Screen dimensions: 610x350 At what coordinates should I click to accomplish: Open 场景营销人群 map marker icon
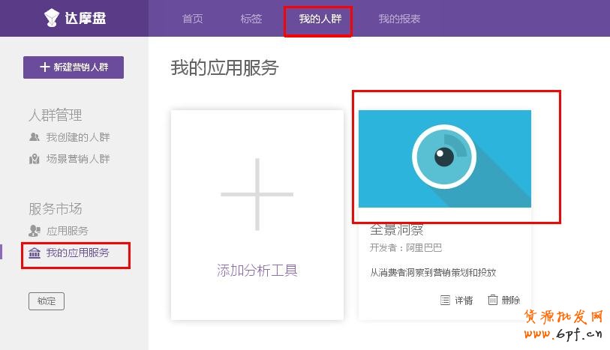(35, 159)
